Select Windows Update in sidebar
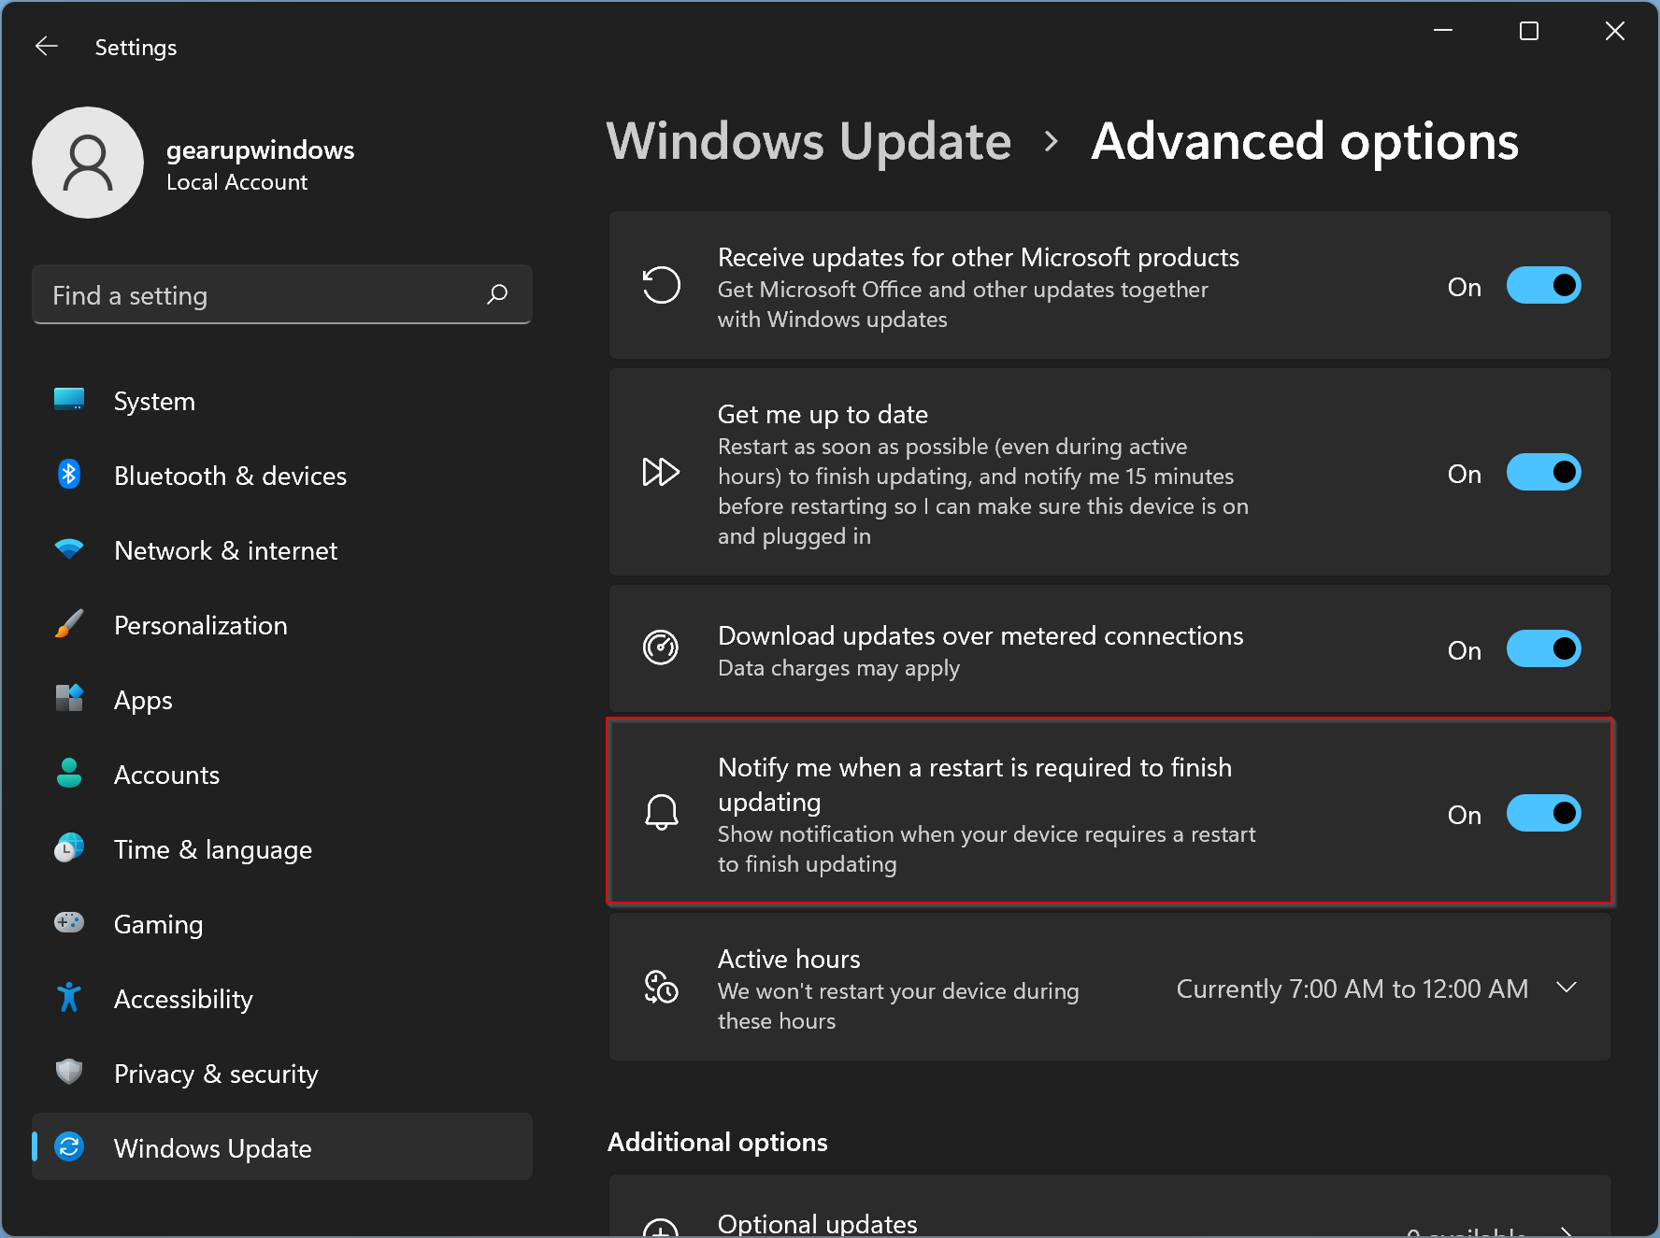Screen dimensions: 1660x1238 282,1146
